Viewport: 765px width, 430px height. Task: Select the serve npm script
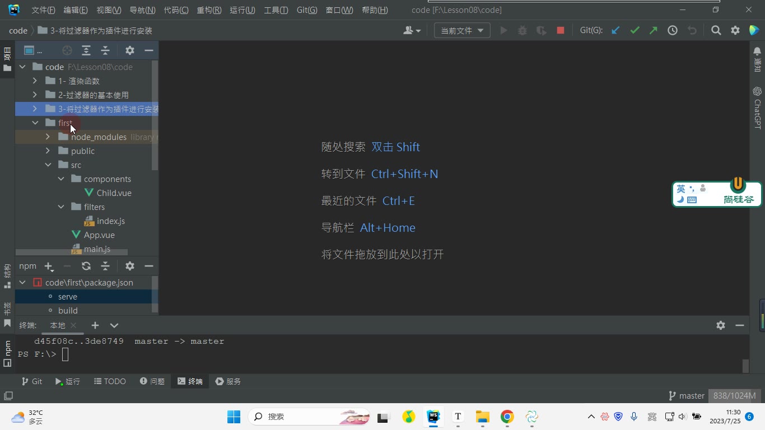click(x=68, y=297)
